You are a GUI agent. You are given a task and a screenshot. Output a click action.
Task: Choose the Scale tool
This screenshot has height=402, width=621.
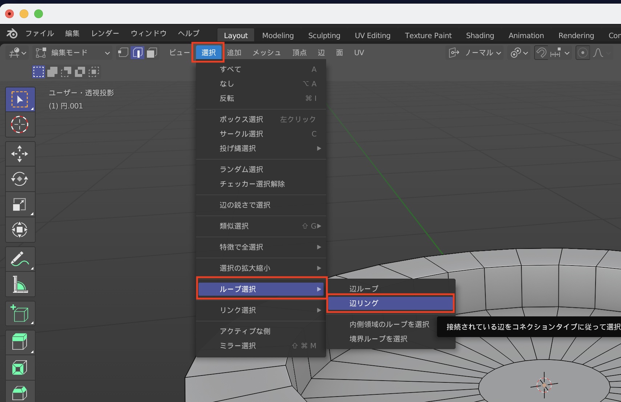tap(20, 204)
